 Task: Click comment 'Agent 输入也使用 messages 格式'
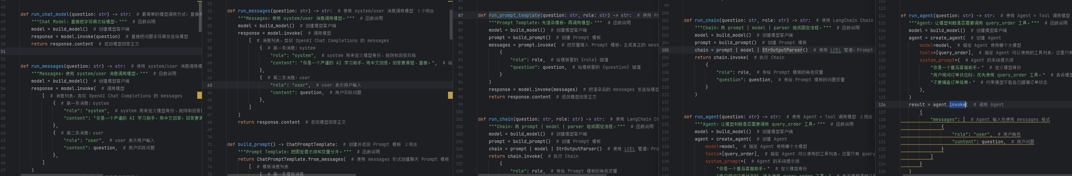coord(1010,120)
